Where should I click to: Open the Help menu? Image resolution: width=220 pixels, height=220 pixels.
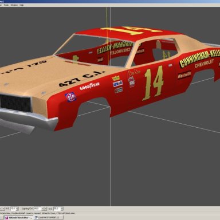(x=22, y=5)
